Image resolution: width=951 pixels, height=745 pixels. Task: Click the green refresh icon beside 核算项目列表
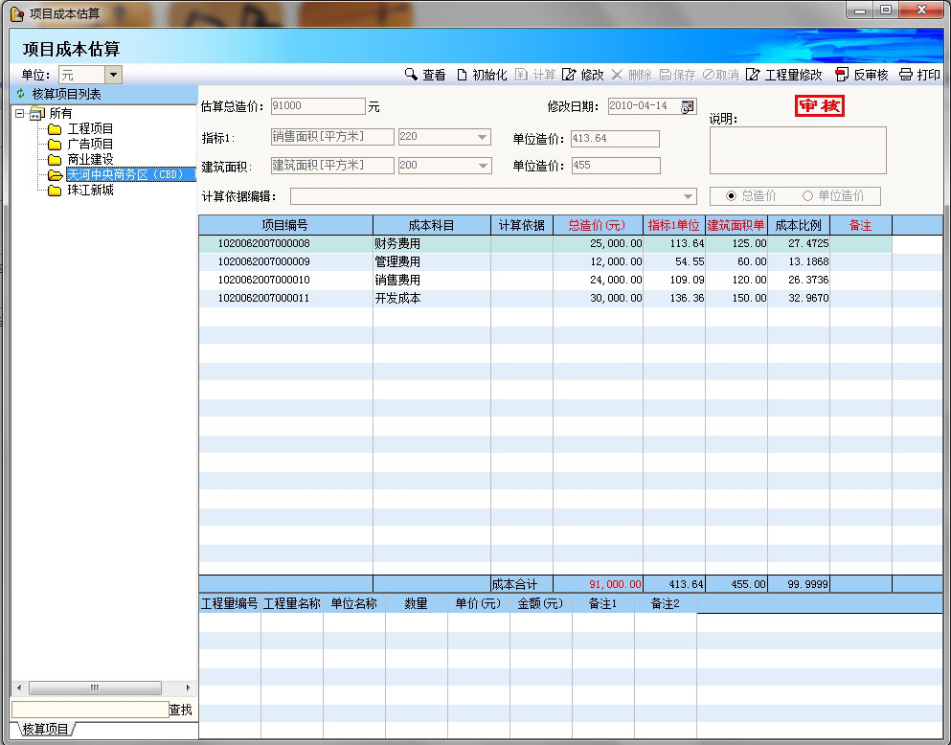click(20, 94)
